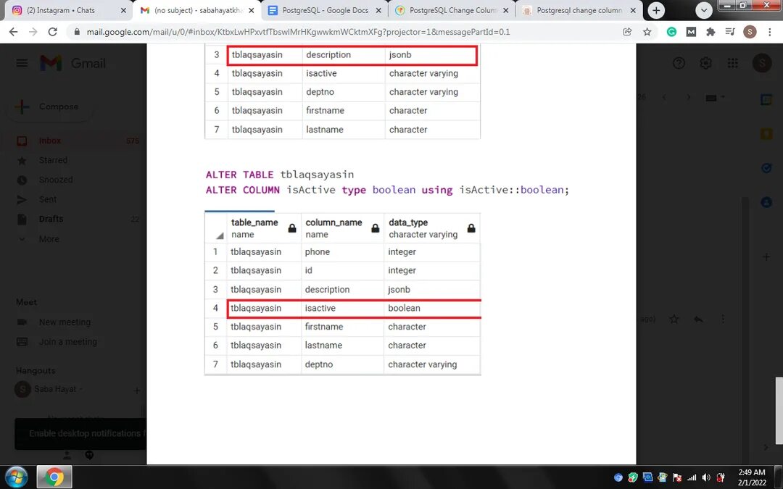
Task: Open Chrome profile avatar S
Action: click(x=750, y=32)
